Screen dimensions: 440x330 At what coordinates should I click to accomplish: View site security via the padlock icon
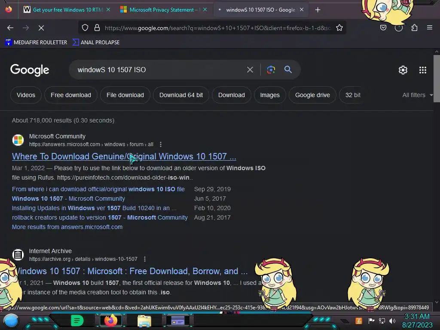click(x=97, y=27)
